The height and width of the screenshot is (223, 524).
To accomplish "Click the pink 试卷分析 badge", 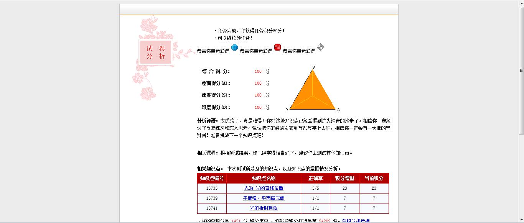I will pos(155,52).
